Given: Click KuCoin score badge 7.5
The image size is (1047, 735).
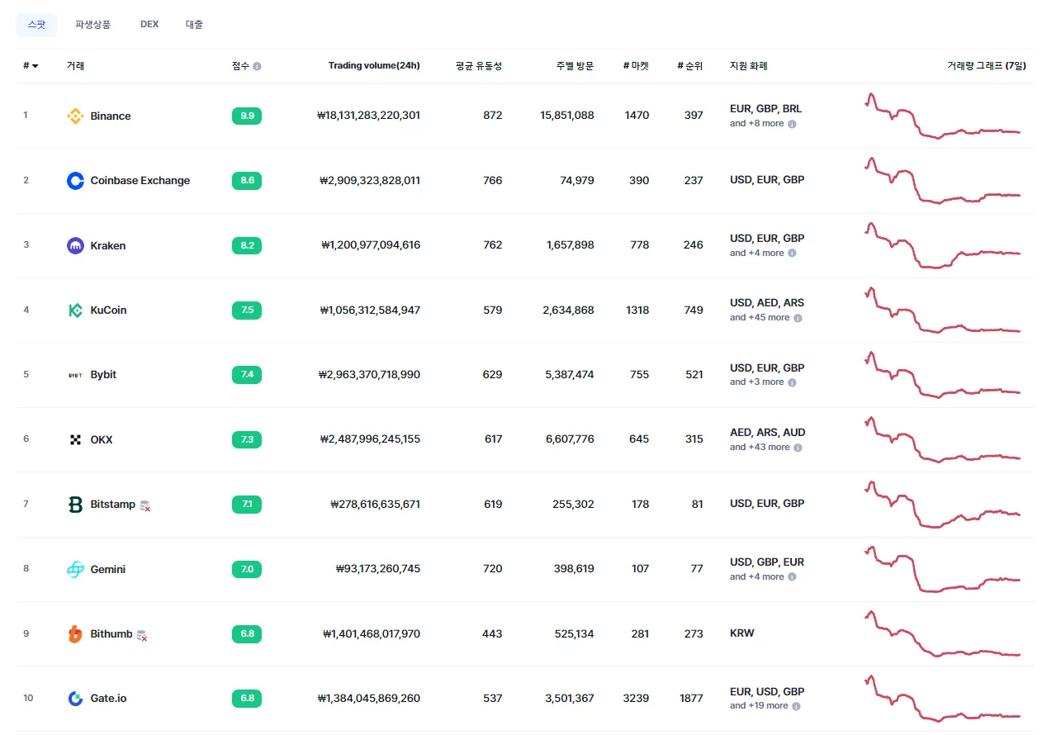Looking at the screenshot, I should click(x=247, y=311).
